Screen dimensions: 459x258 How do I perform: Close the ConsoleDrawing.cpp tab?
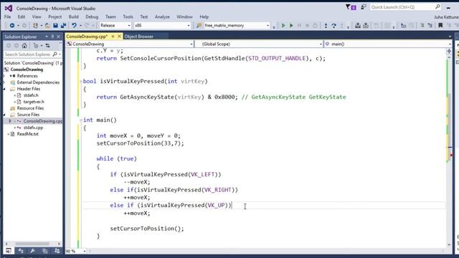click(x=120, y=37)
